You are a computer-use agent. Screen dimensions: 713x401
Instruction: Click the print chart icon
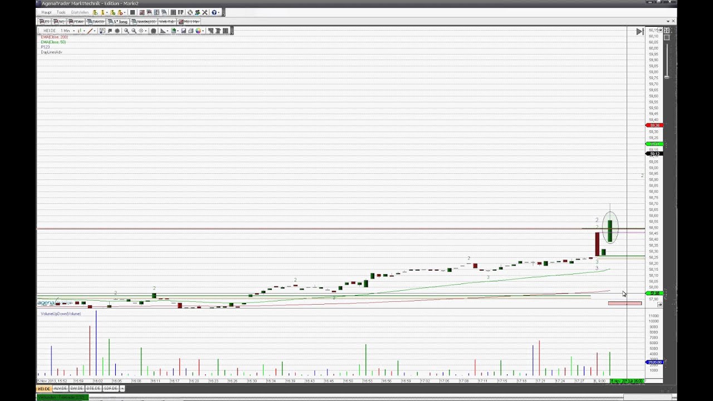click(191, 31)
